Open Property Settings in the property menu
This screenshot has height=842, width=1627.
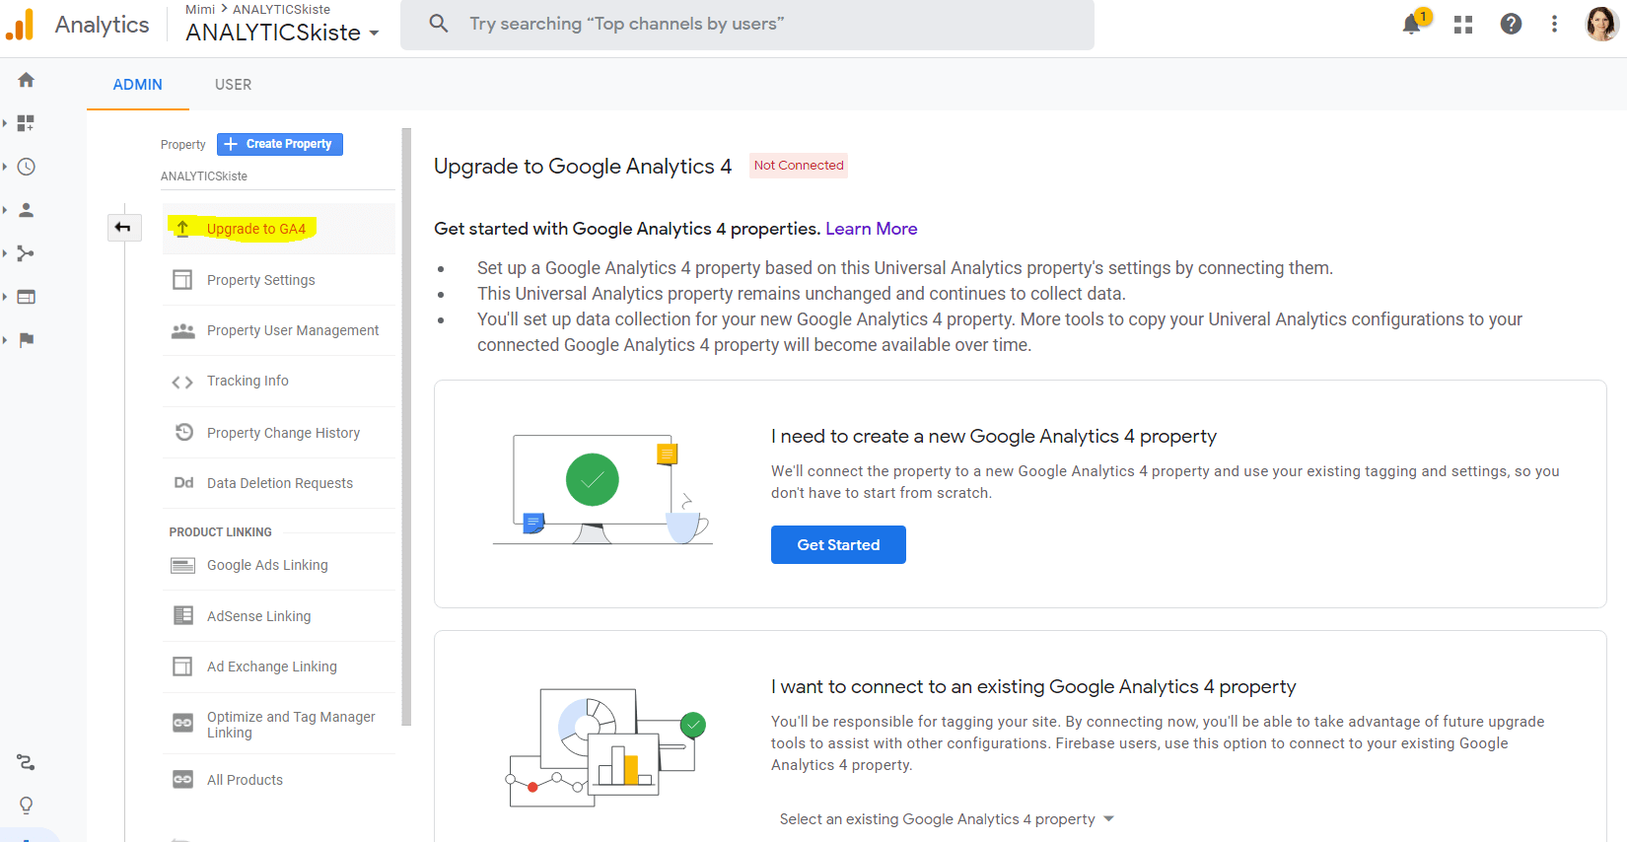click(260, 280)
